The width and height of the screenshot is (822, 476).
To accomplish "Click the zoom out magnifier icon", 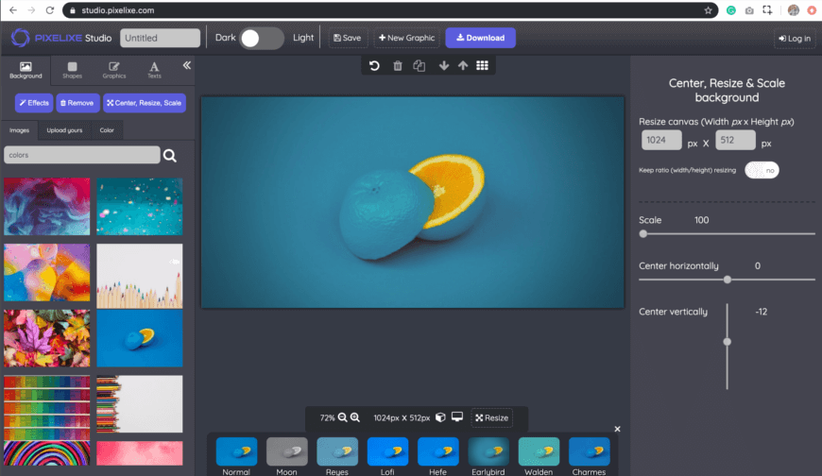I will (343, 417).
